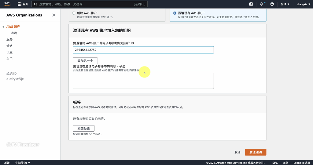
Task: Open 策略 in the sidebar navigation
Action: pos(9,46)
